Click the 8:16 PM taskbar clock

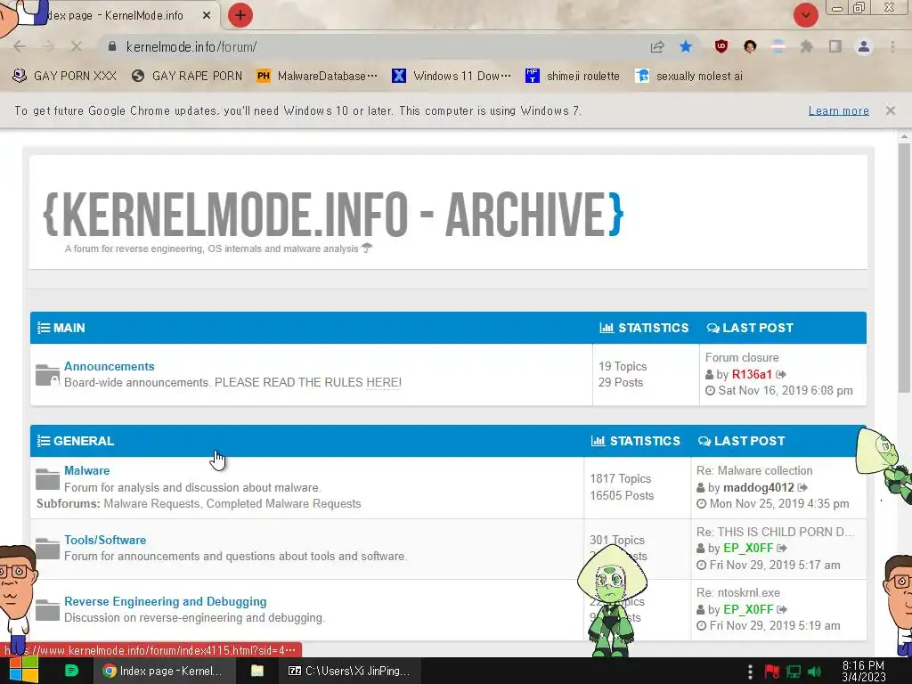click(864, 672)
